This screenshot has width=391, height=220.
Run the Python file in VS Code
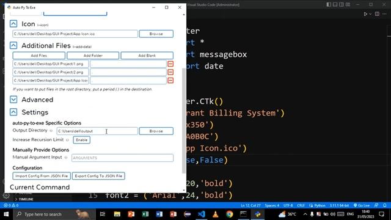pos(365,14)
